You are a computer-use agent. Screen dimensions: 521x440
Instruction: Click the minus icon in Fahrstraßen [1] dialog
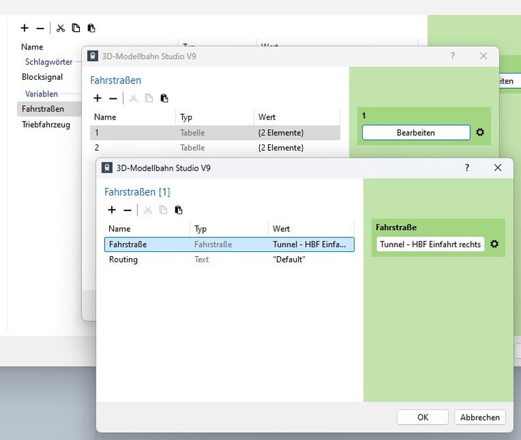pyautogui.click(x=127, y=210)
